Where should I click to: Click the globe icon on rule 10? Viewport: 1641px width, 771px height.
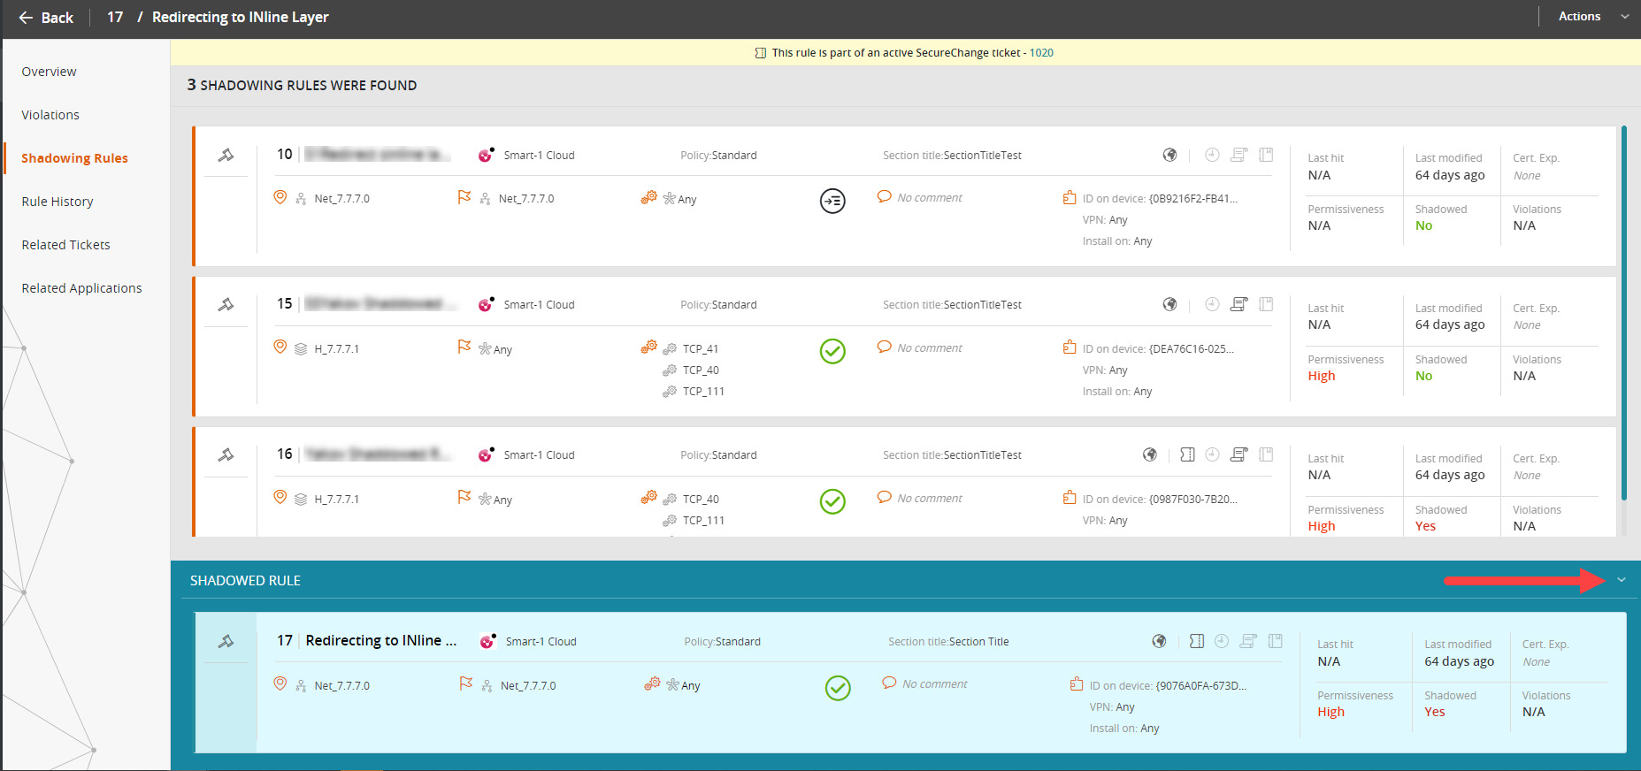(x=1169, y=155)
